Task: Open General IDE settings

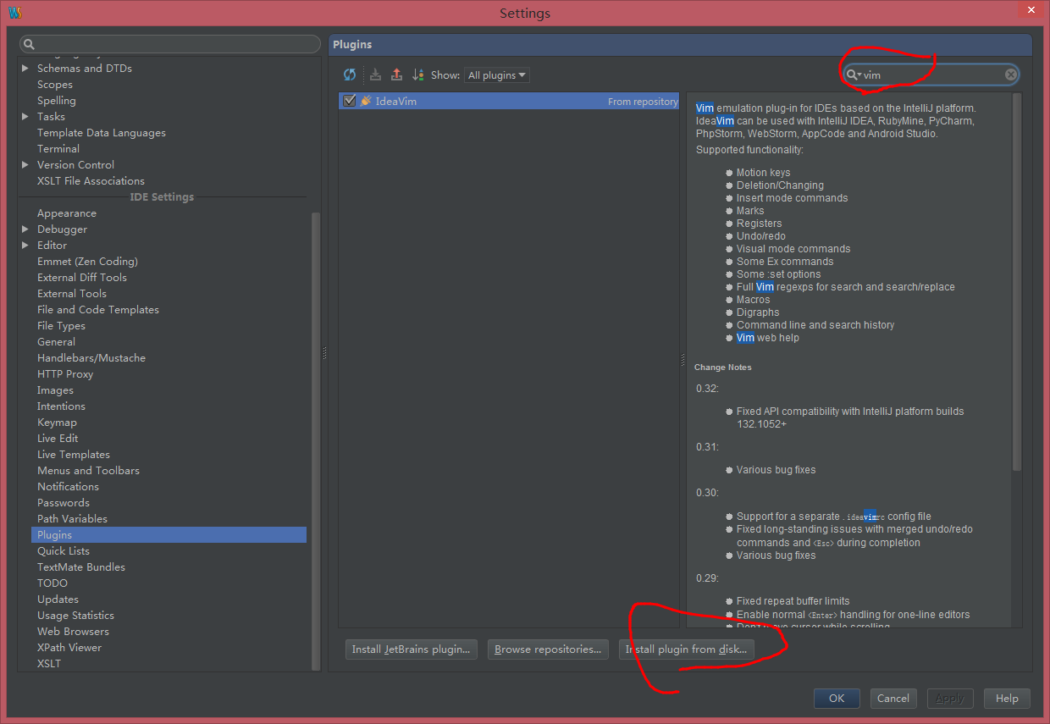Action: pos(57,342)
